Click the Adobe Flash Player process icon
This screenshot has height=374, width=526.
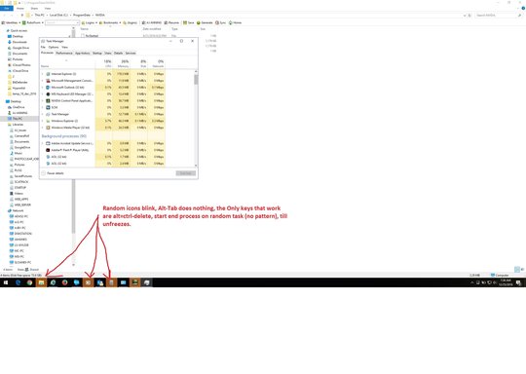coord(48,150)
